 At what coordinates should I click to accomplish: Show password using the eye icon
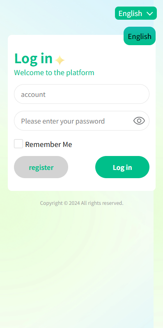139,121
